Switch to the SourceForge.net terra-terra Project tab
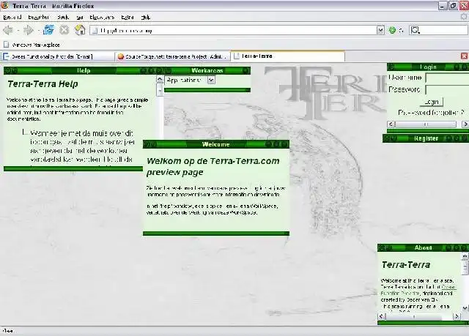The height and width of the screenshot is (336, 469). tap(173, 56)
